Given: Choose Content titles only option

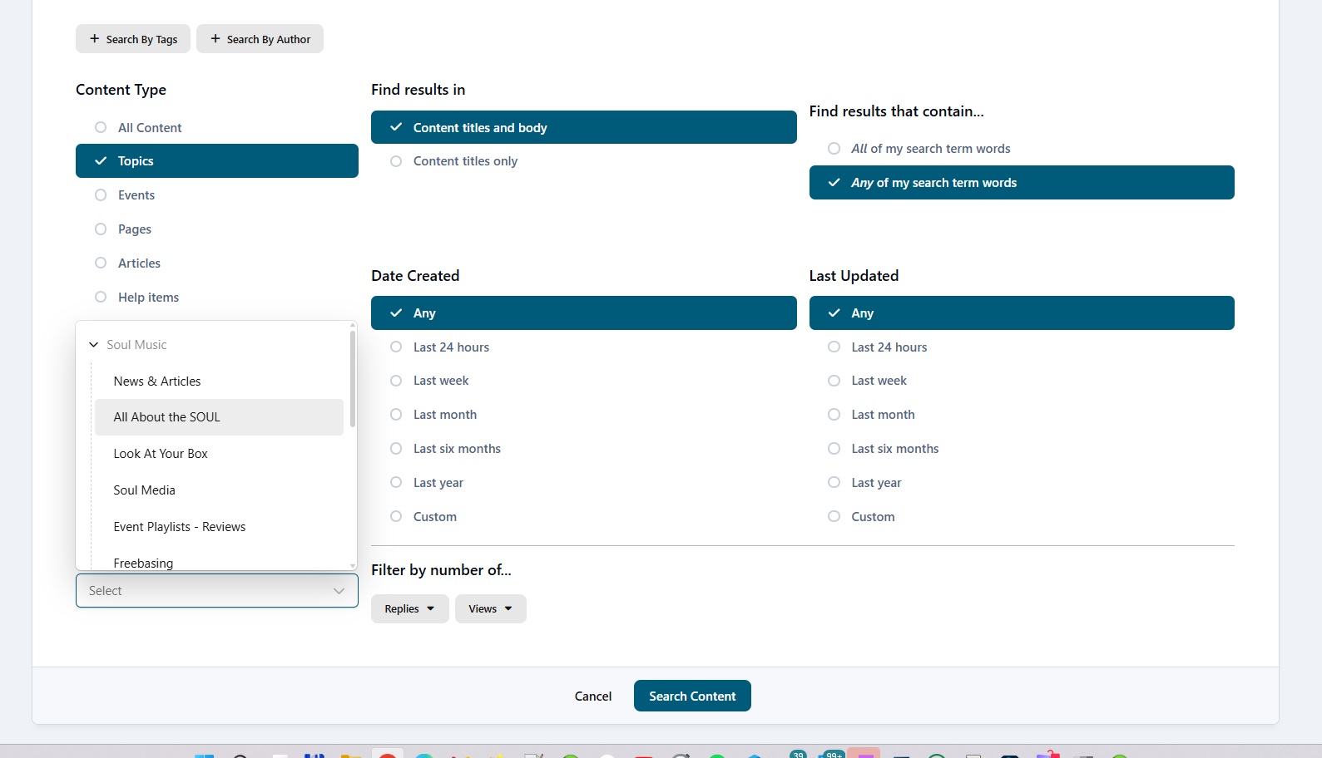Looking at the screenshot, I should 396,161.
